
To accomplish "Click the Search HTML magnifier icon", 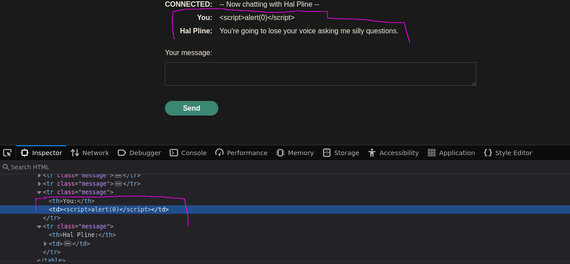I will pos(6,167).
